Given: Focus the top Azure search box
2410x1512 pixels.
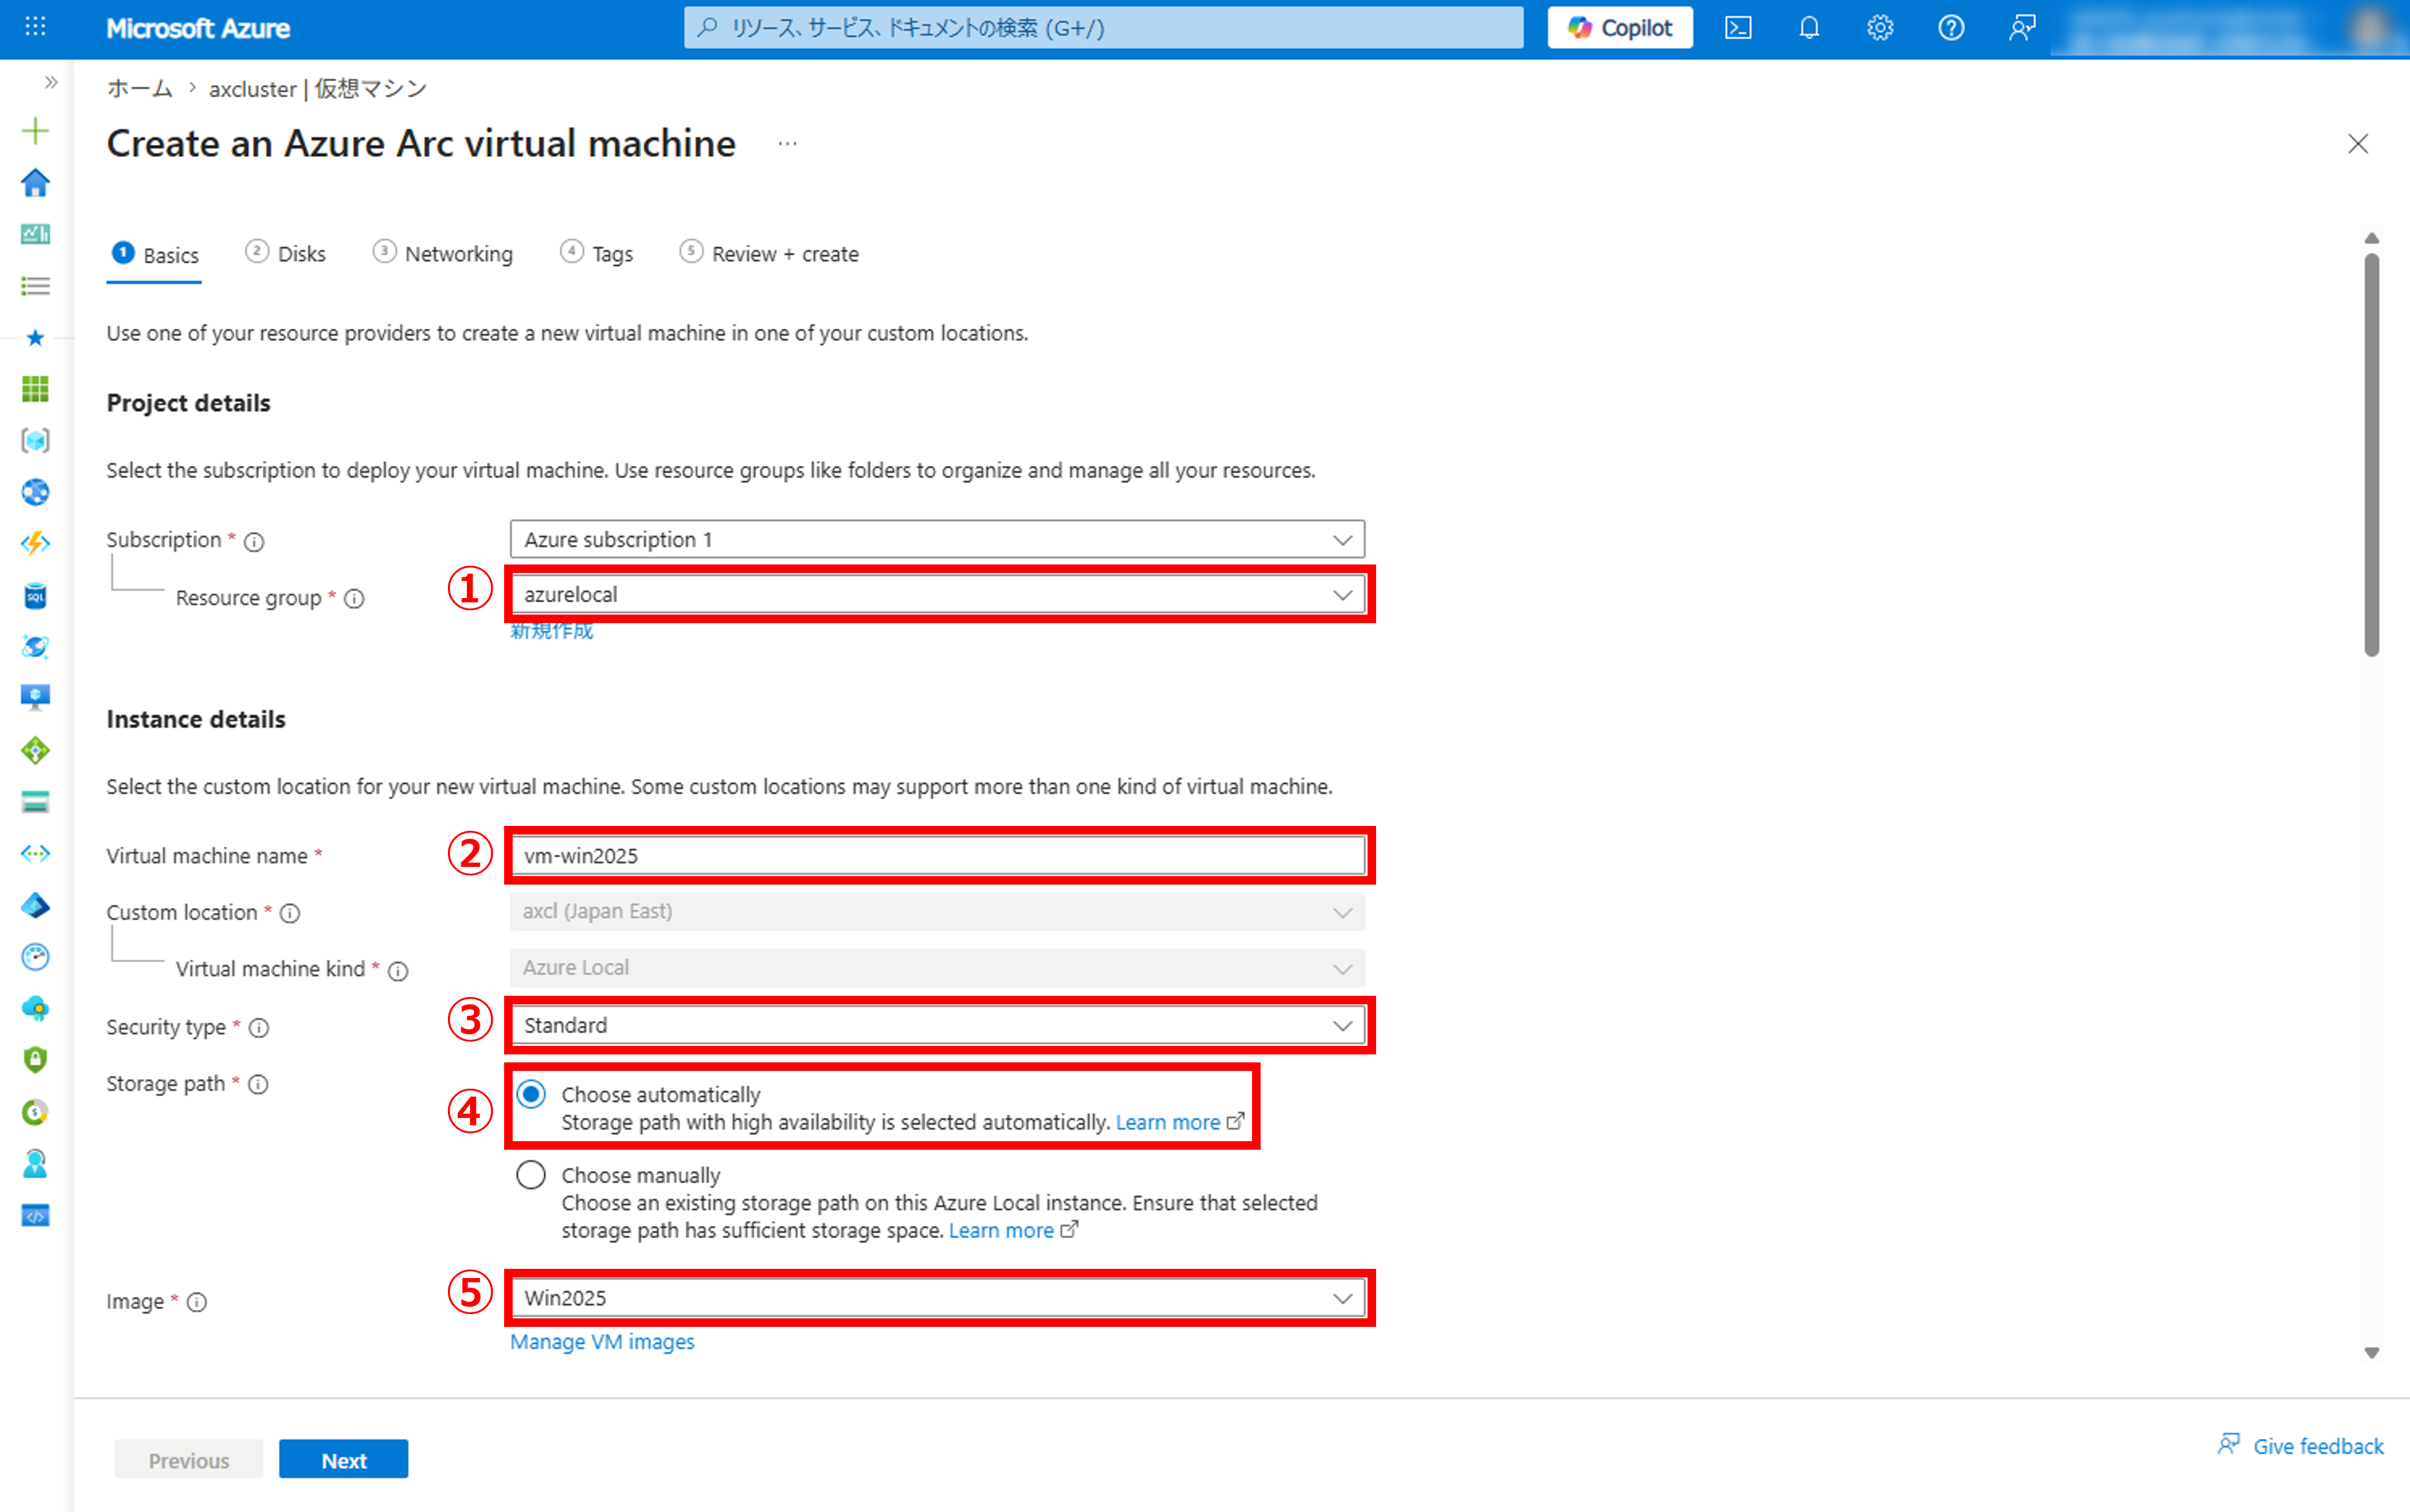Looking at the screenshot, I should [1103, 28].
